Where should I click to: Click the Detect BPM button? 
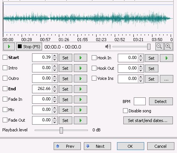point(161,102)
